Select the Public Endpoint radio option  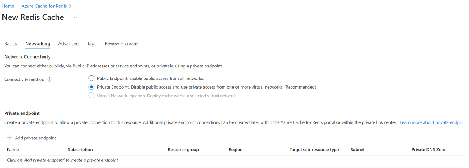point(91,78)
